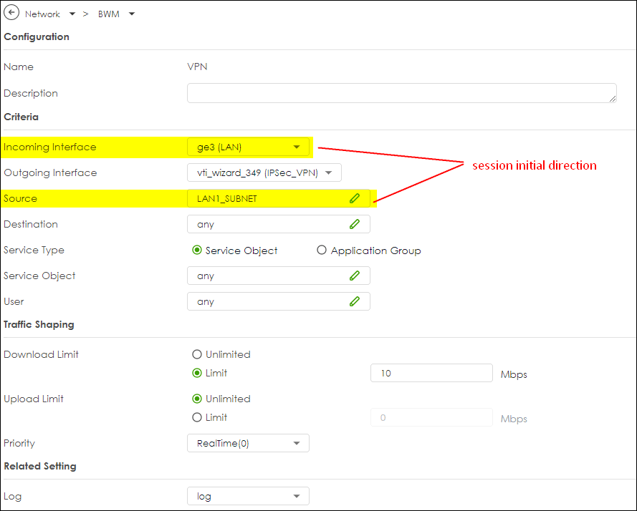Select the Service Object radio button
The width and height of the screenshot is (637, 511).
[x=197, y=250]
